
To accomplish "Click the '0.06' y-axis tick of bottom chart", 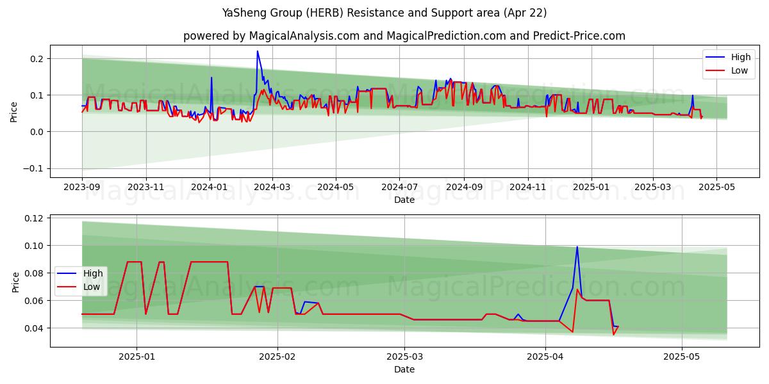I will point(35,301).
